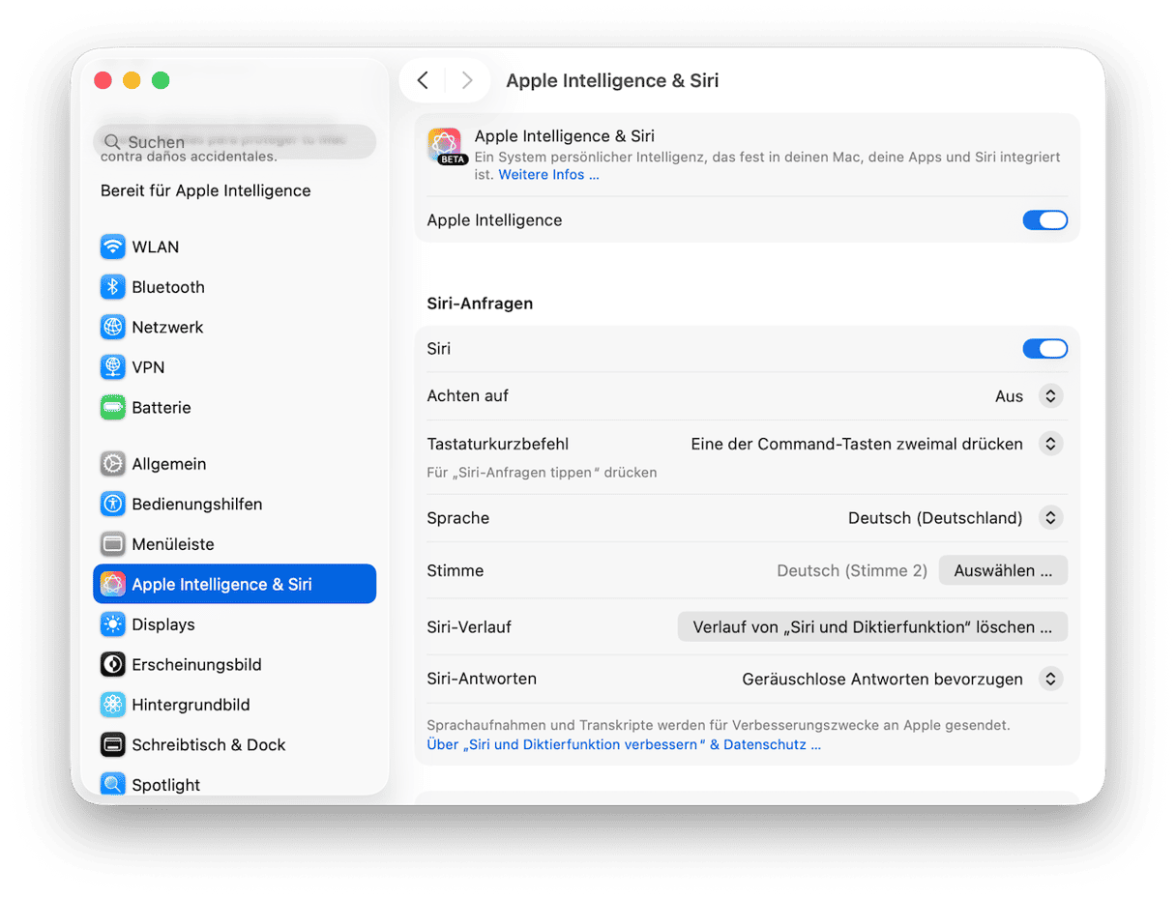The height and width of the screenshot is (898, 1176).
Task: Open the "Achten auf" dropdown
Action: [x=1051, y=396]
